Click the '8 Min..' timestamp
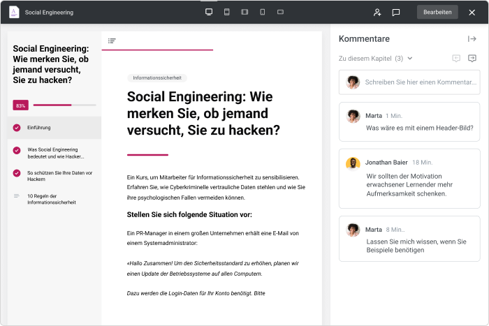This screenshot has height=326, width=489. 395,230
